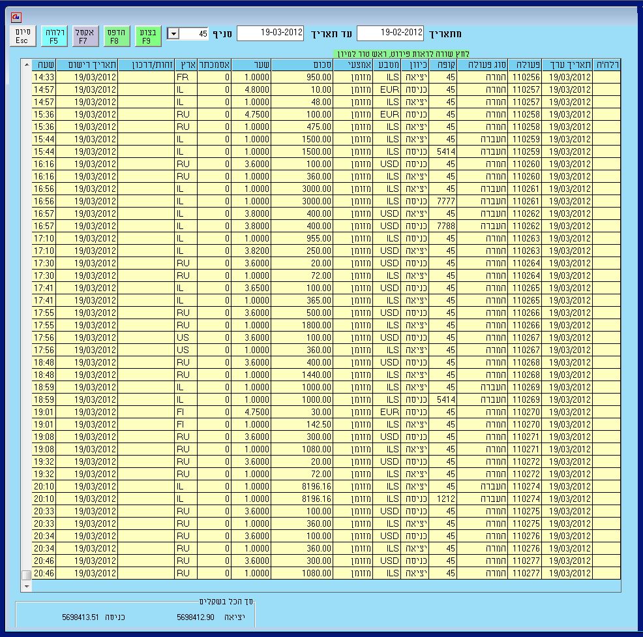Sort by the ארץ column header
643x637 pixels.
pos(186,65)
